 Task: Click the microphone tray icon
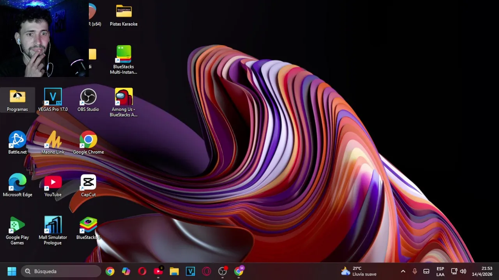coord(415,271)
